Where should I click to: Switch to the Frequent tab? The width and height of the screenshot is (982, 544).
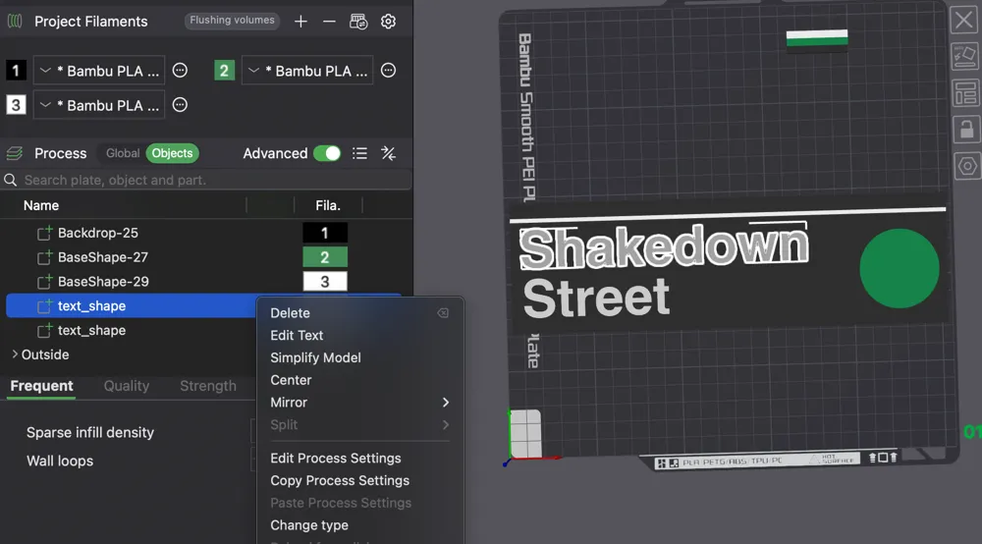[x=42, y=386]
